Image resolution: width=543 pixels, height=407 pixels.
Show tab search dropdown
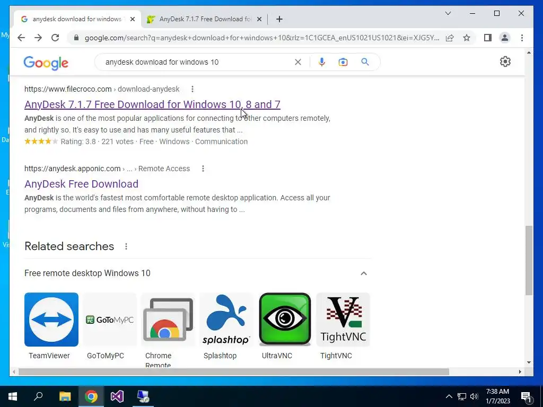[448, 13]
